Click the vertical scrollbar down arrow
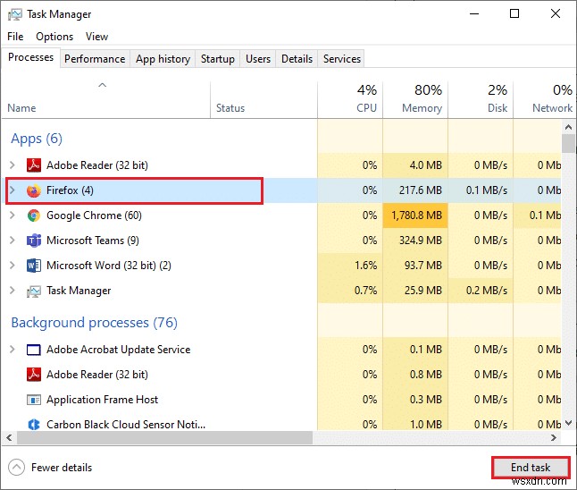Image resolution: width=577 pixels, height=490 pixels. pos(568,423)
